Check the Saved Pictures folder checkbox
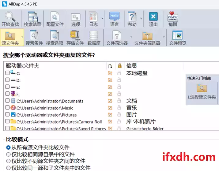This screenshot has height=171, width=219. pyautogui.click(x=7, y=128)
